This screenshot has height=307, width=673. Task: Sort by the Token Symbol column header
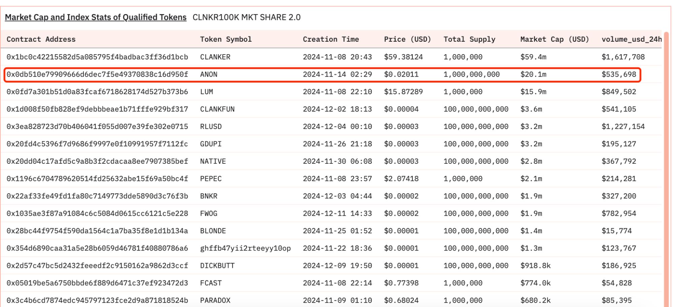pos(226,39)
